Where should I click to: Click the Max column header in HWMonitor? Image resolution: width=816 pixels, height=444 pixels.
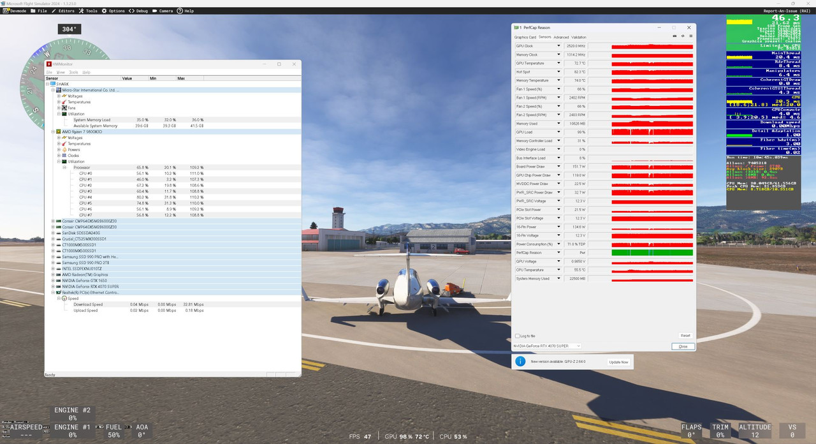(191, 78)
